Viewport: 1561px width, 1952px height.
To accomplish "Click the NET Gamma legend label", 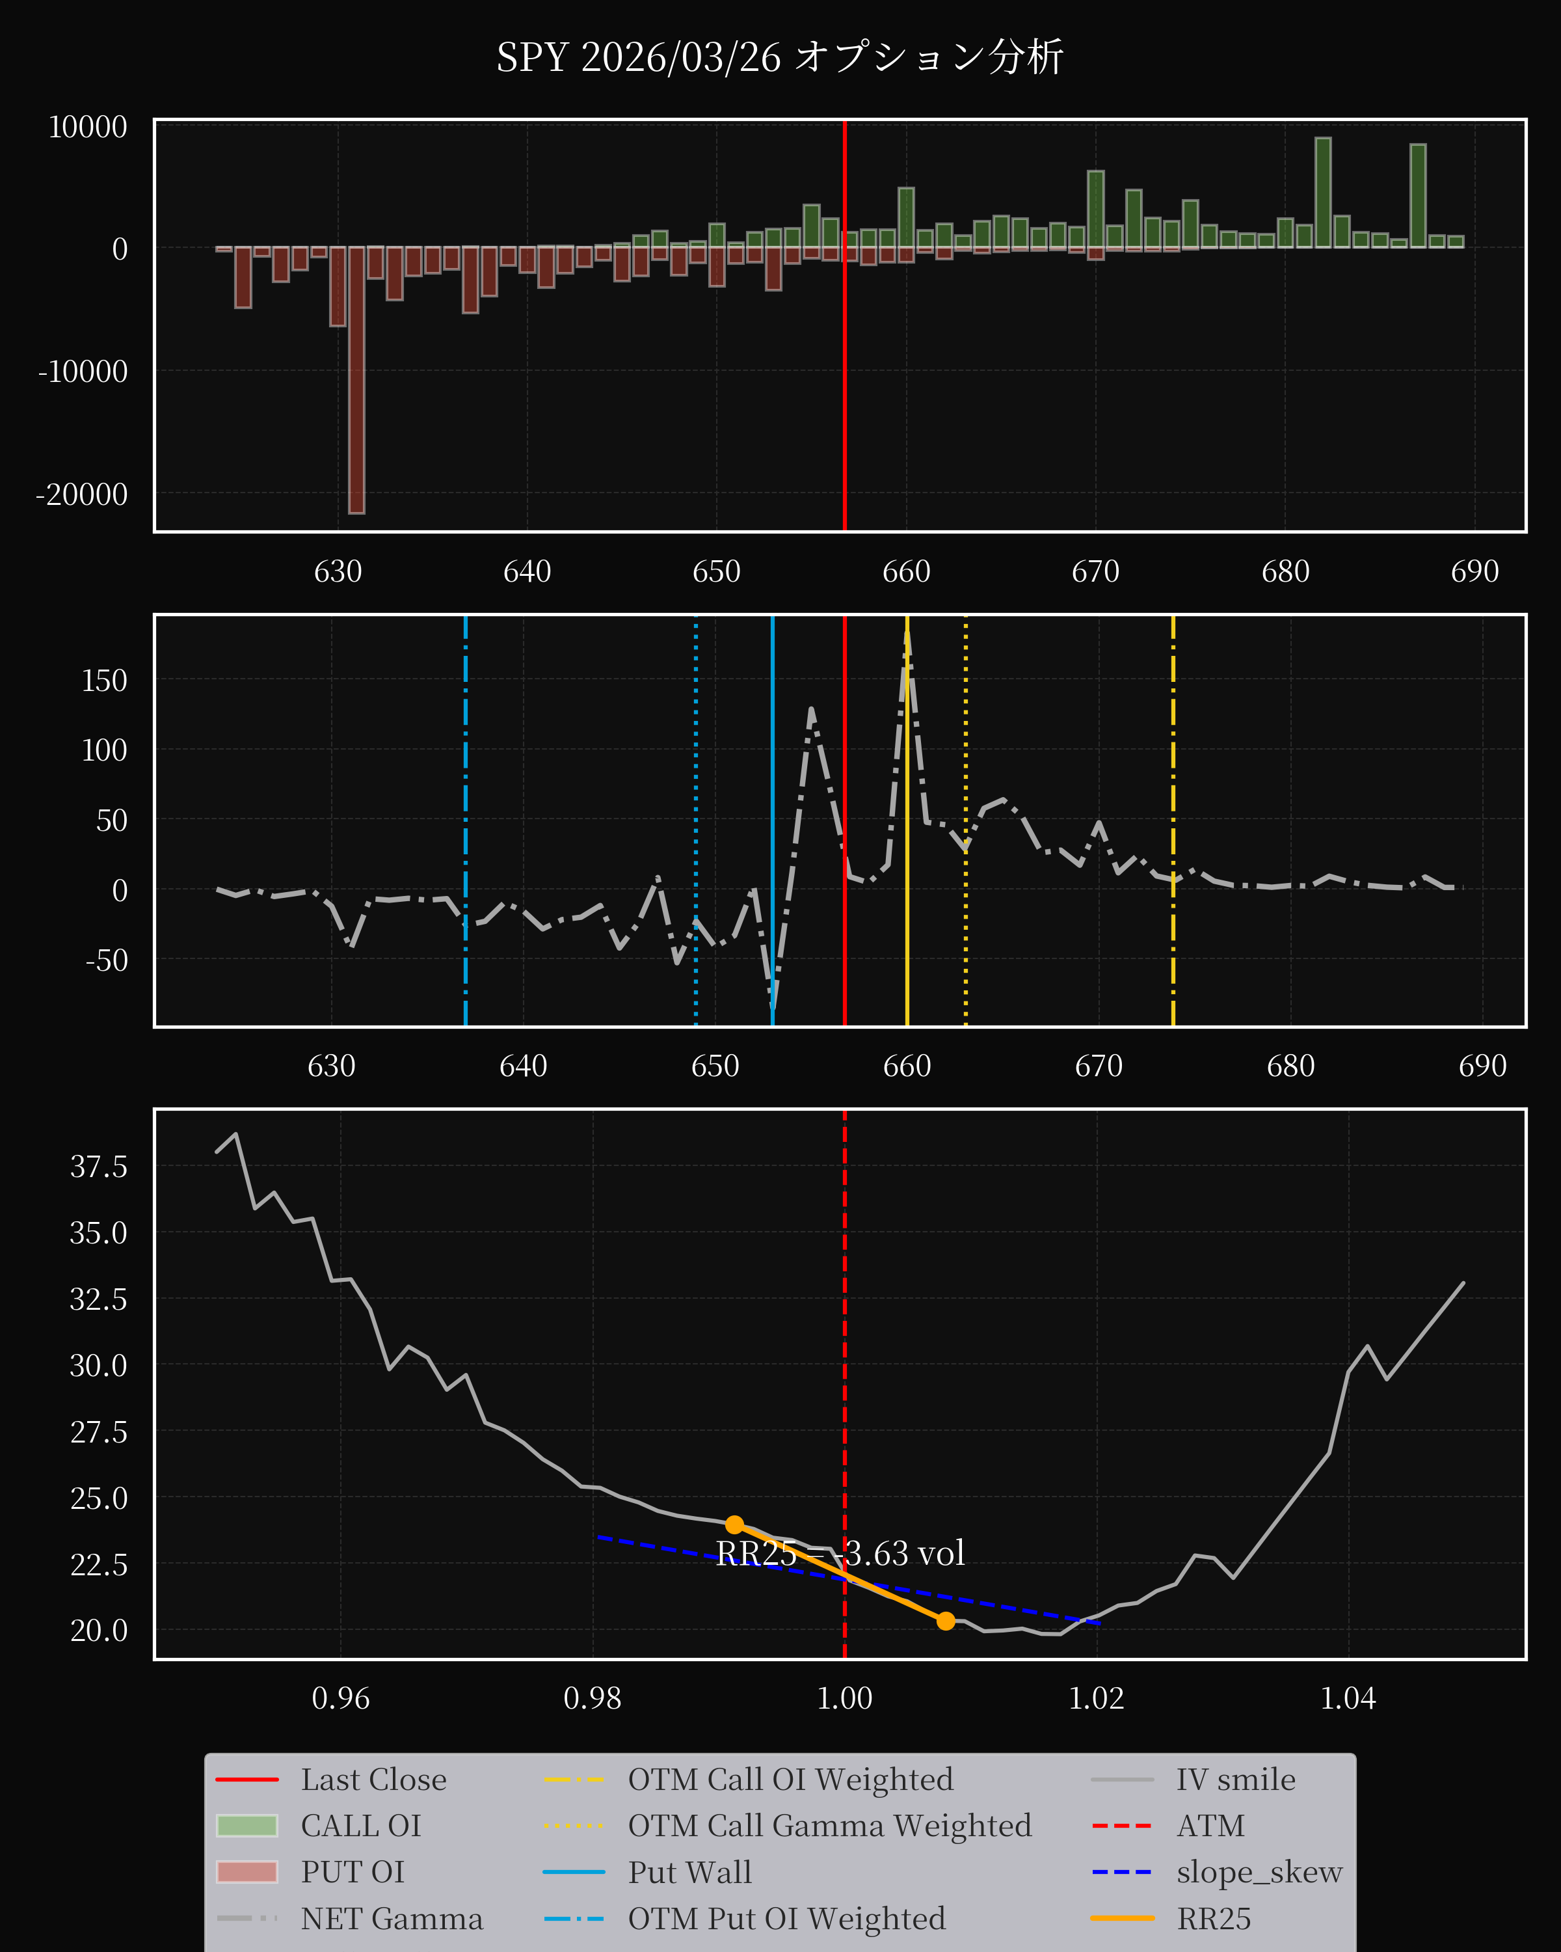I will click(x=392, y=1919).
